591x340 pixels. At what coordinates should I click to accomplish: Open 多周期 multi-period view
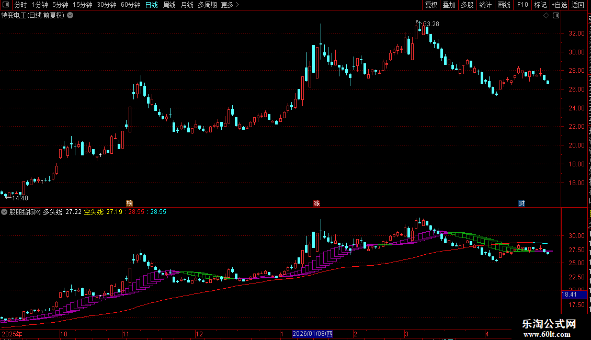click(207, 5)
